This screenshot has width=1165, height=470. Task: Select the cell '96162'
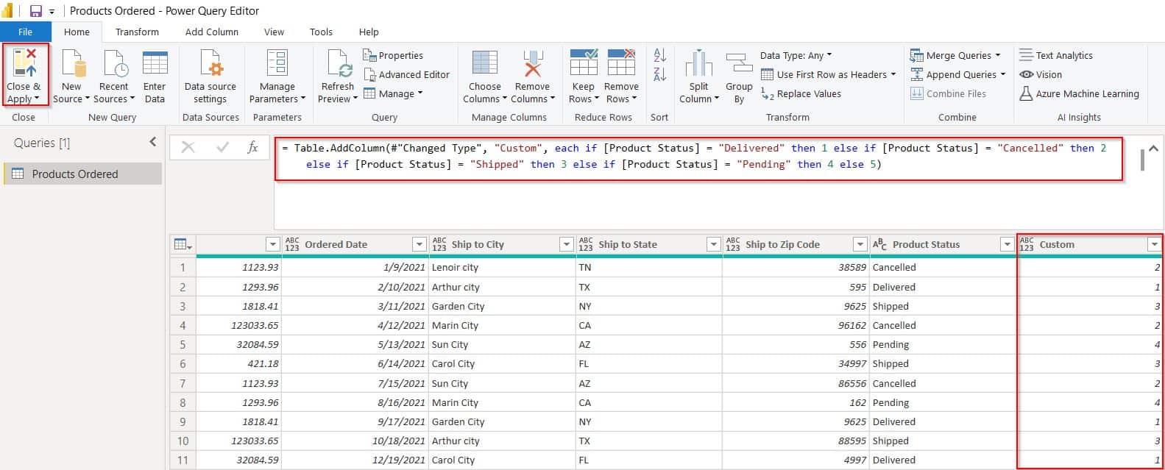click(796, 325)
